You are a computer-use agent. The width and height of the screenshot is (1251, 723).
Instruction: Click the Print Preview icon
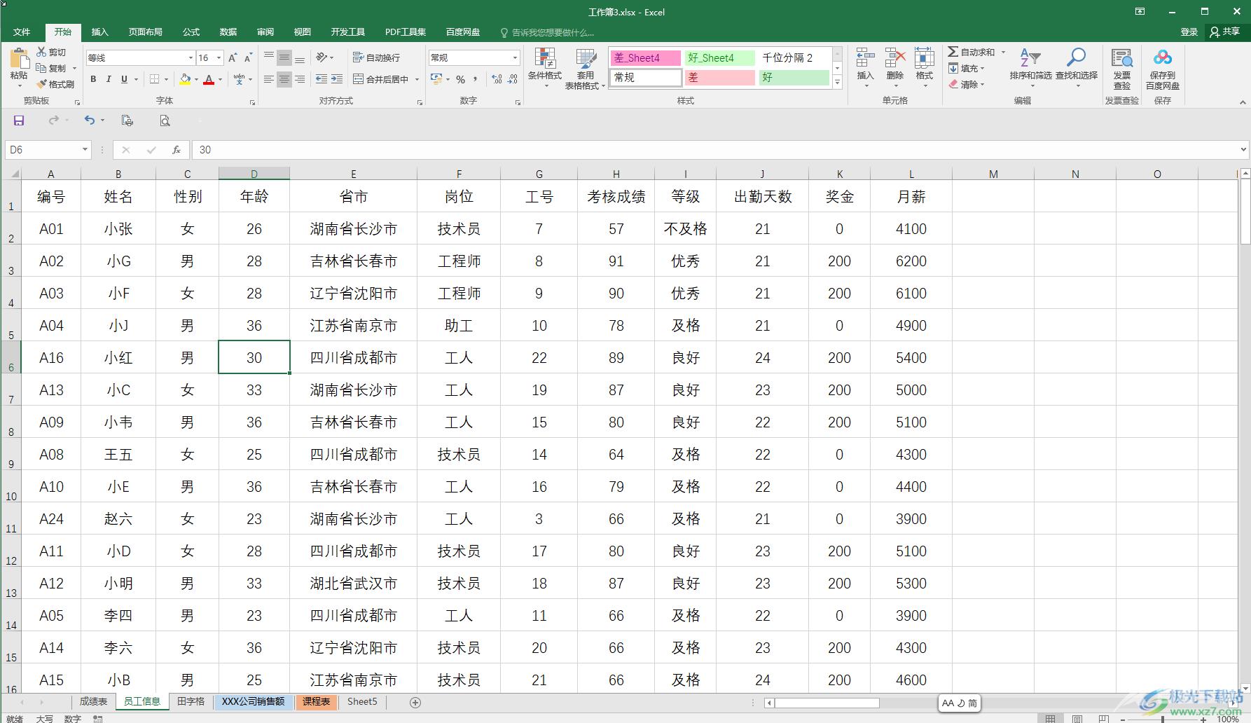pos(165,120)
